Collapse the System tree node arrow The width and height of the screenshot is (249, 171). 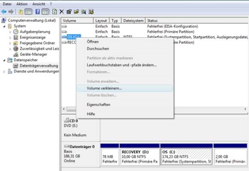pyautogui.click(x=4, y=26)
